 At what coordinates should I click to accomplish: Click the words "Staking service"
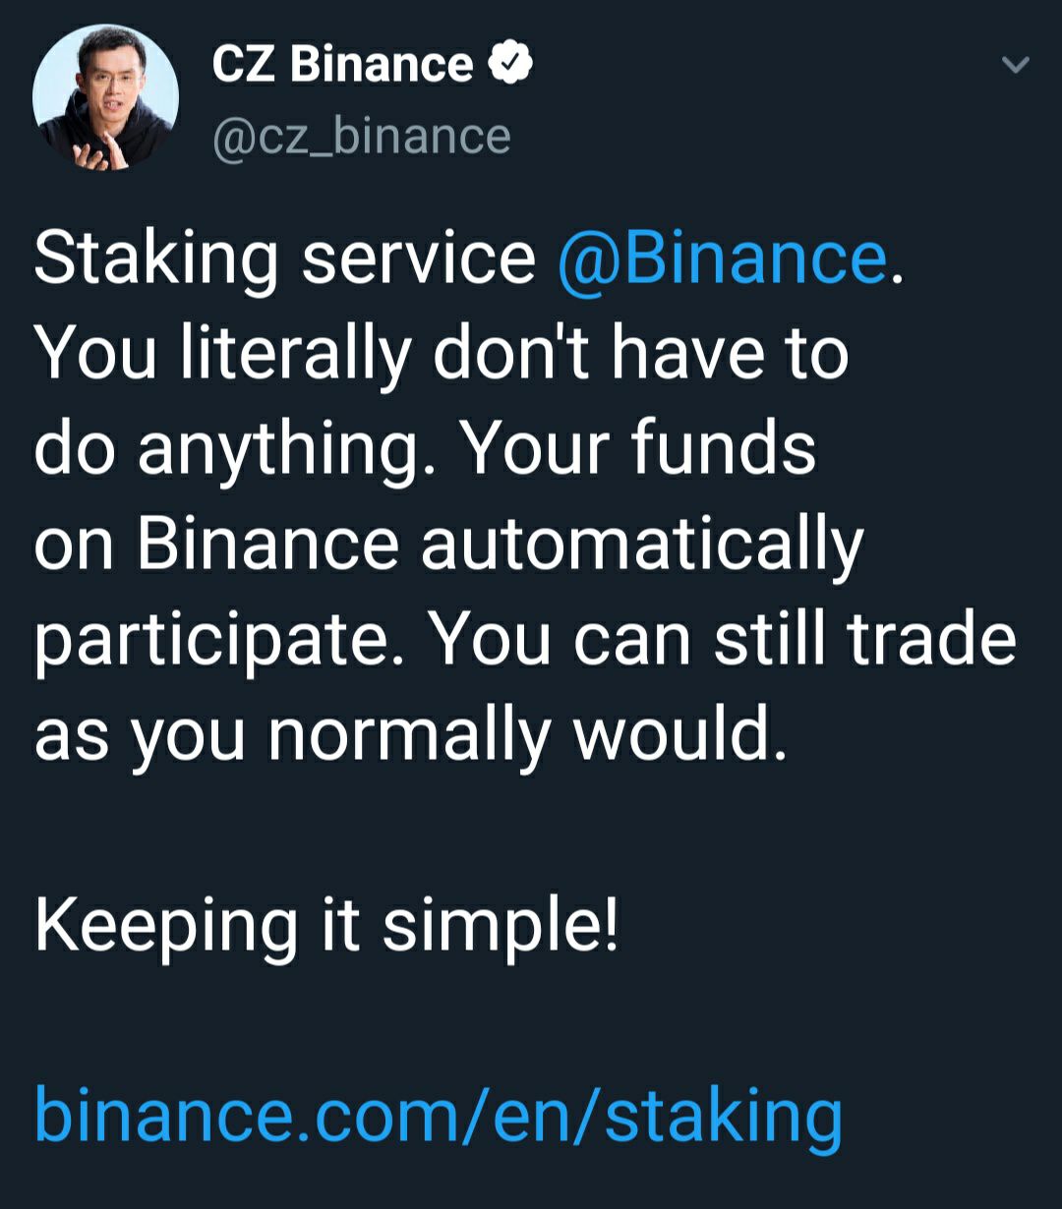(x=285, y=259)
